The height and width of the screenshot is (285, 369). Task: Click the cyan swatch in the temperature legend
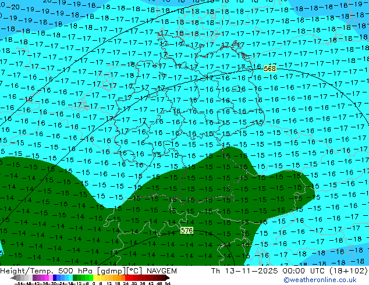[70, 277]
